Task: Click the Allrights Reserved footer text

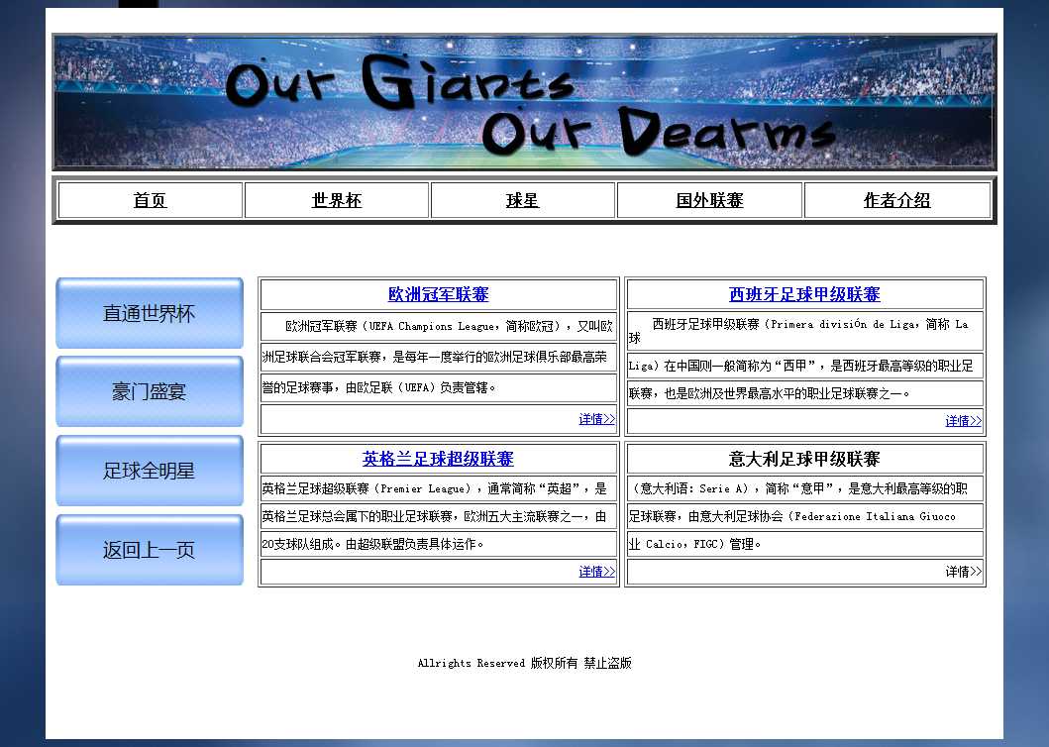Action: (524, 663)
